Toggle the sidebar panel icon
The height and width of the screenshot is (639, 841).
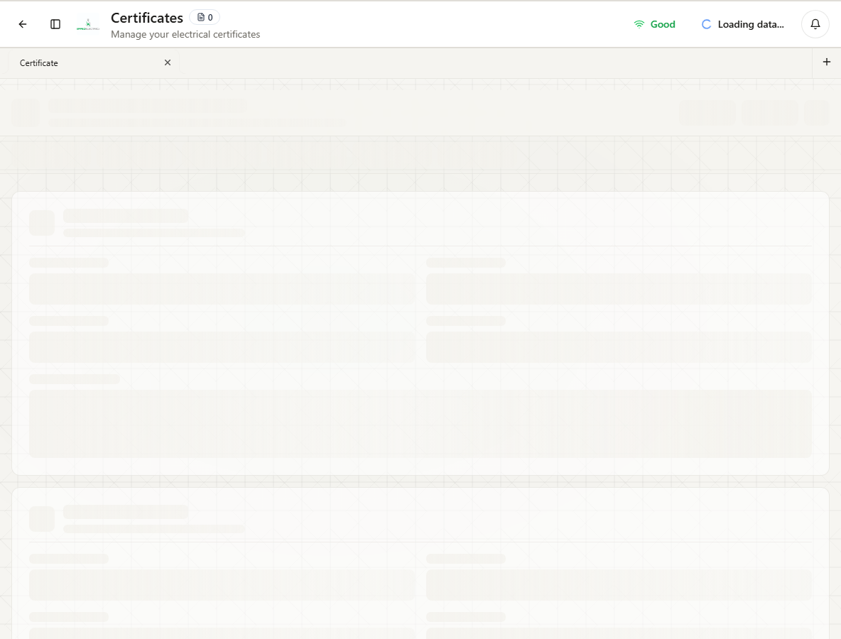(x=55, y=24)
